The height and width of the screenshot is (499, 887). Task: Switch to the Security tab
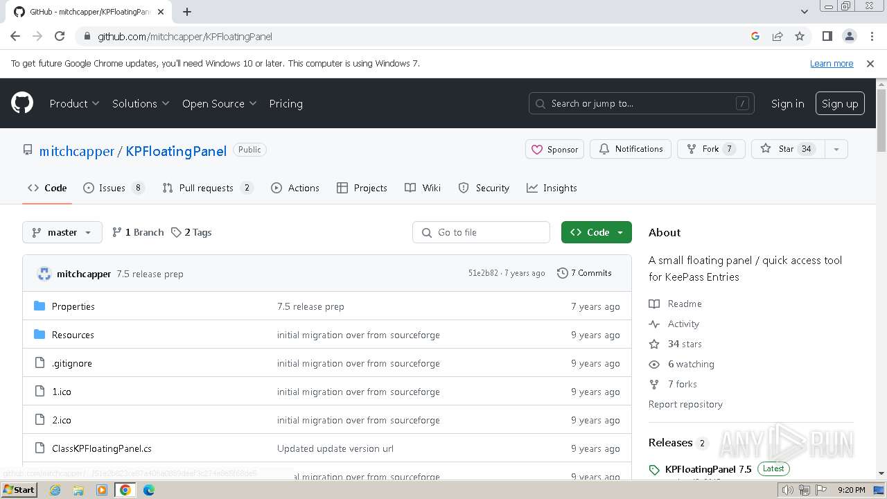[484, 188]
